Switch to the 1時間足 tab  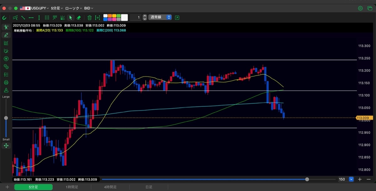pyautogui.click(x=72, y=187)
